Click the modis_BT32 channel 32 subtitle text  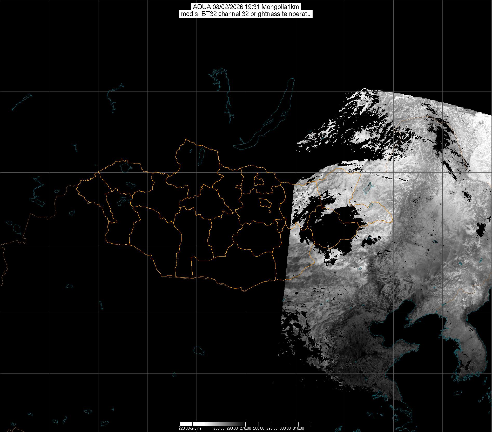[246, 14]
